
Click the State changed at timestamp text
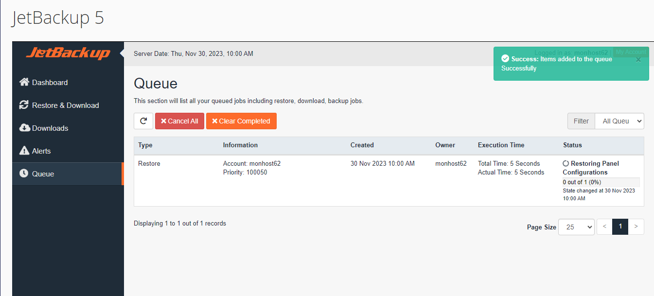599,194
